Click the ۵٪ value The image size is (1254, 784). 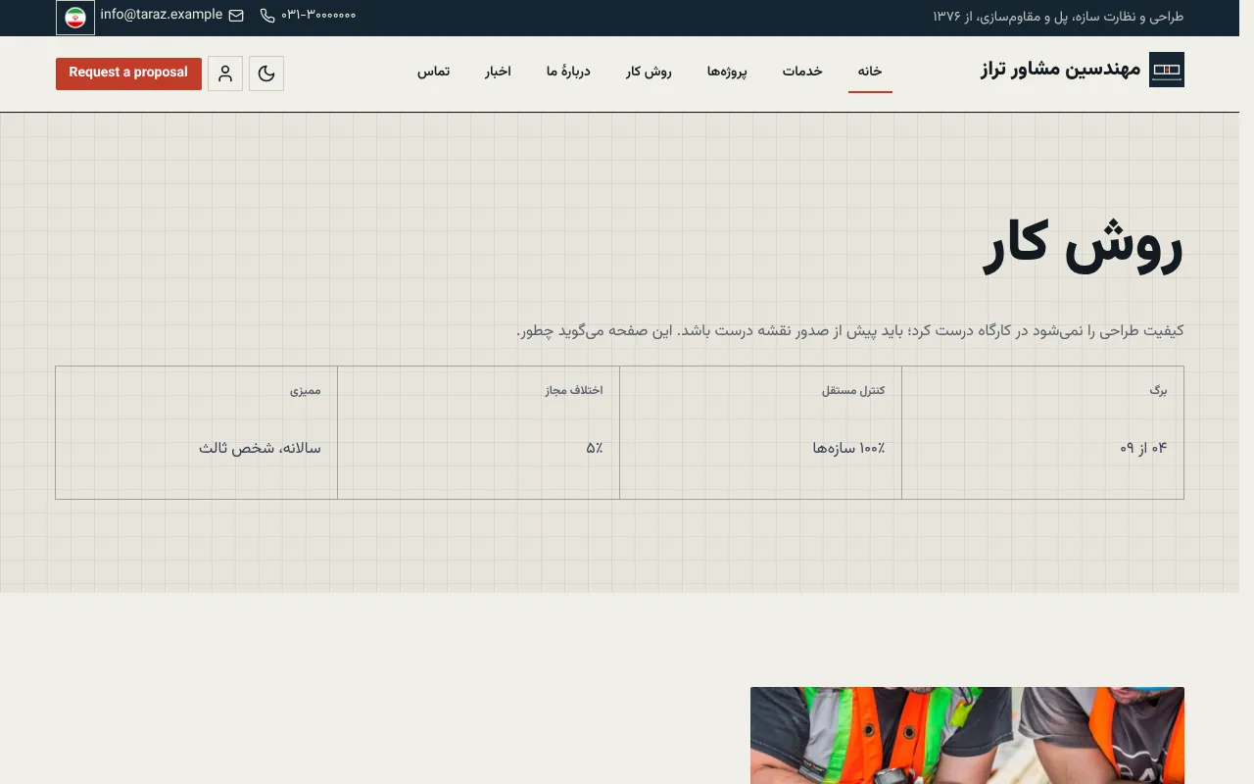(x=595, y=448)
